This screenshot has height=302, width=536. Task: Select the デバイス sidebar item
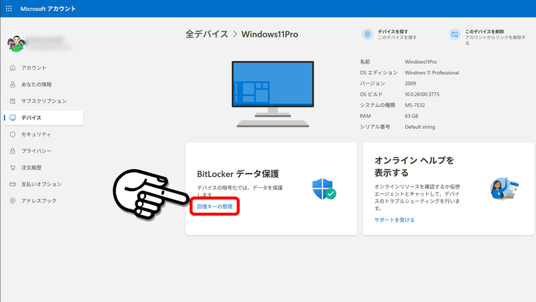44,117
